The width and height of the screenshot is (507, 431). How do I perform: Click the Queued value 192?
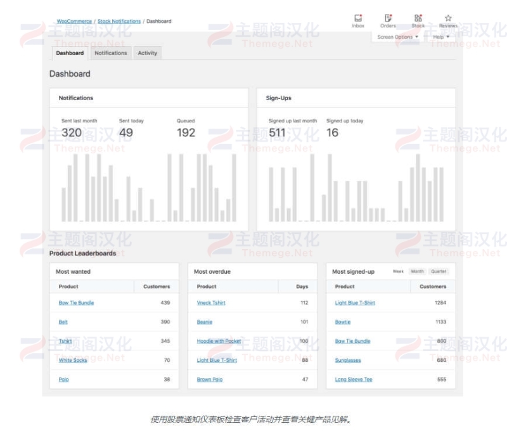coord(186,132)
